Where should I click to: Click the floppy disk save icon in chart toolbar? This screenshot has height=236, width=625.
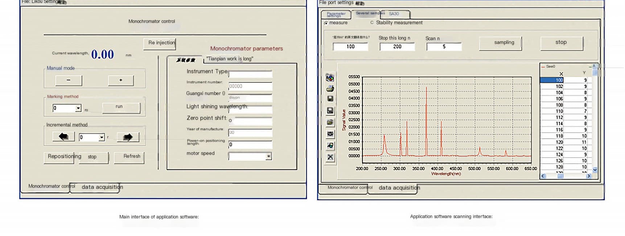pos(330,99)
